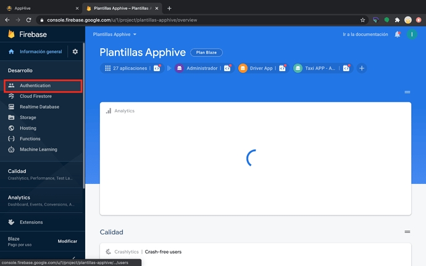Click the Driver App orange icon

pos(243,68)
